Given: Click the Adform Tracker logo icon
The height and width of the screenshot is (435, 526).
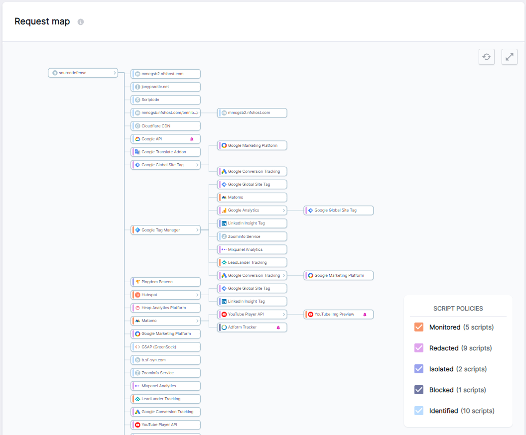Looking at the screenshot, I should 224,327.
